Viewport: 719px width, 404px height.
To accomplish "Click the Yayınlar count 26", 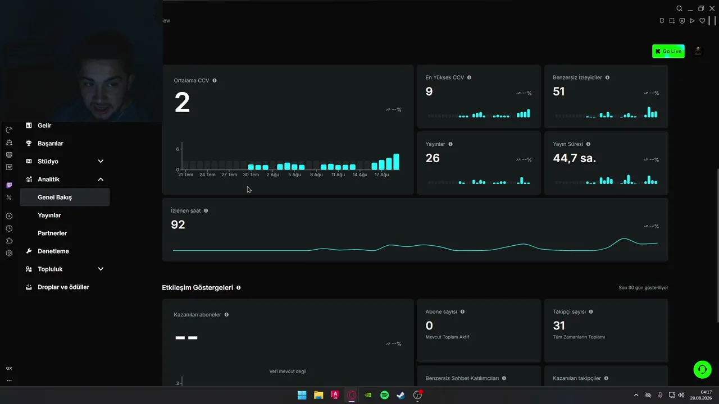I will point(433,158).
